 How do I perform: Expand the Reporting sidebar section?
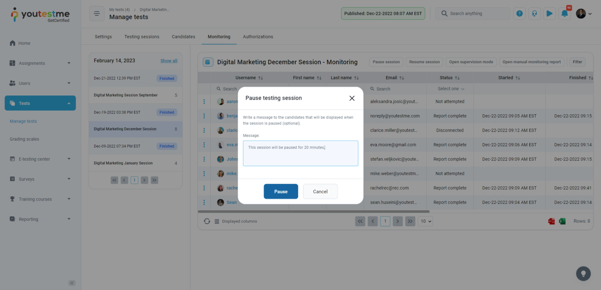point(40,219)
